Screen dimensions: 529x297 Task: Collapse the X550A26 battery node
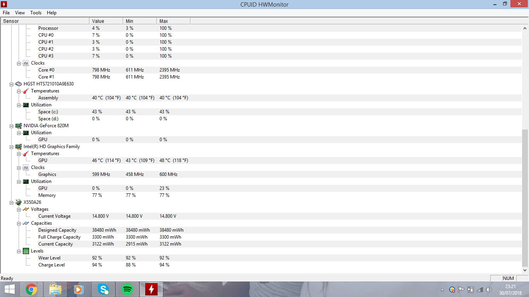point(11,202)
